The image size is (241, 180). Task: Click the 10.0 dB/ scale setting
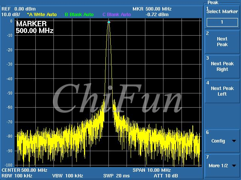pyautogui.click(x=11, y=15)
